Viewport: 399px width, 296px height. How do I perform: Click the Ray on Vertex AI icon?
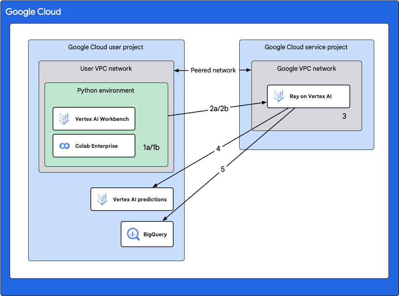278,96
